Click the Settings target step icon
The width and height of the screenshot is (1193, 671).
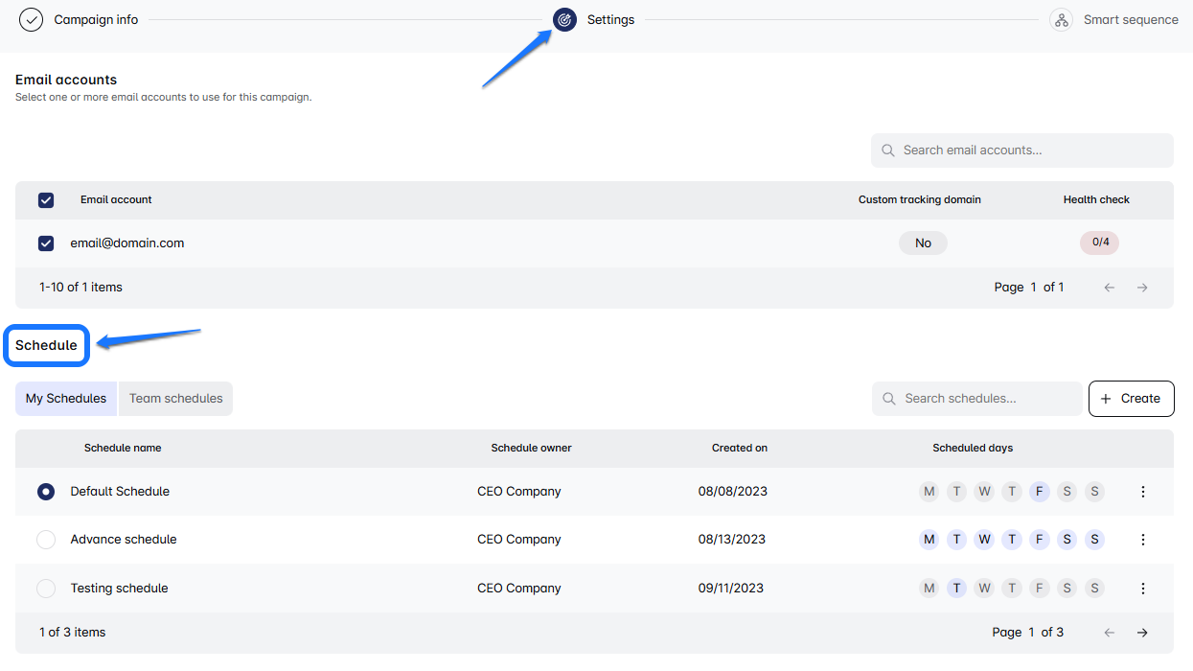565,19
